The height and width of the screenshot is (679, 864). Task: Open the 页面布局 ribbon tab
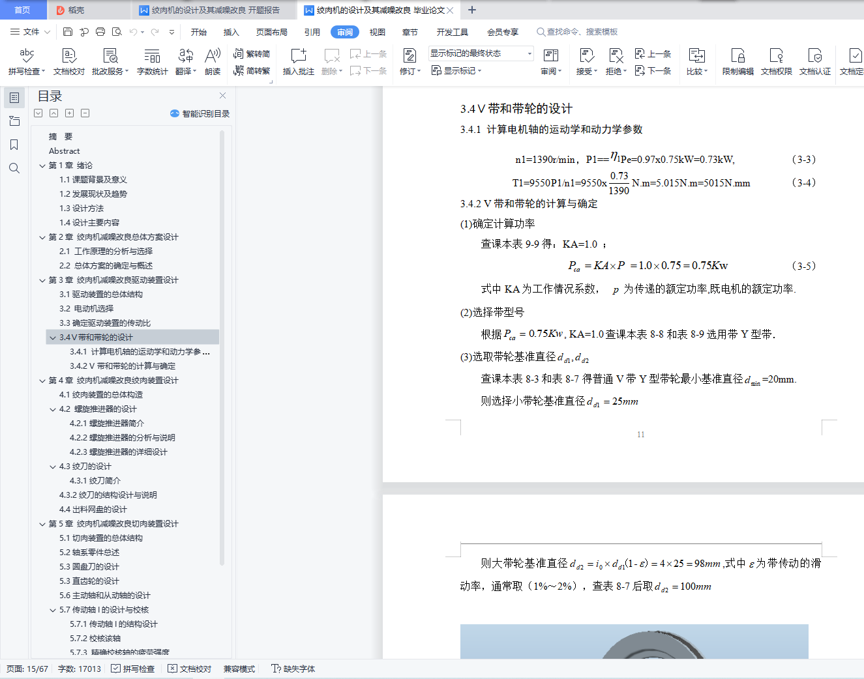(x=272, y=32)
